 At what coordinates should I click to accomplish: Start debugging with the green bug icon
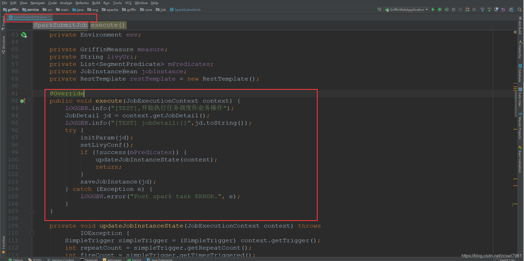440,10
